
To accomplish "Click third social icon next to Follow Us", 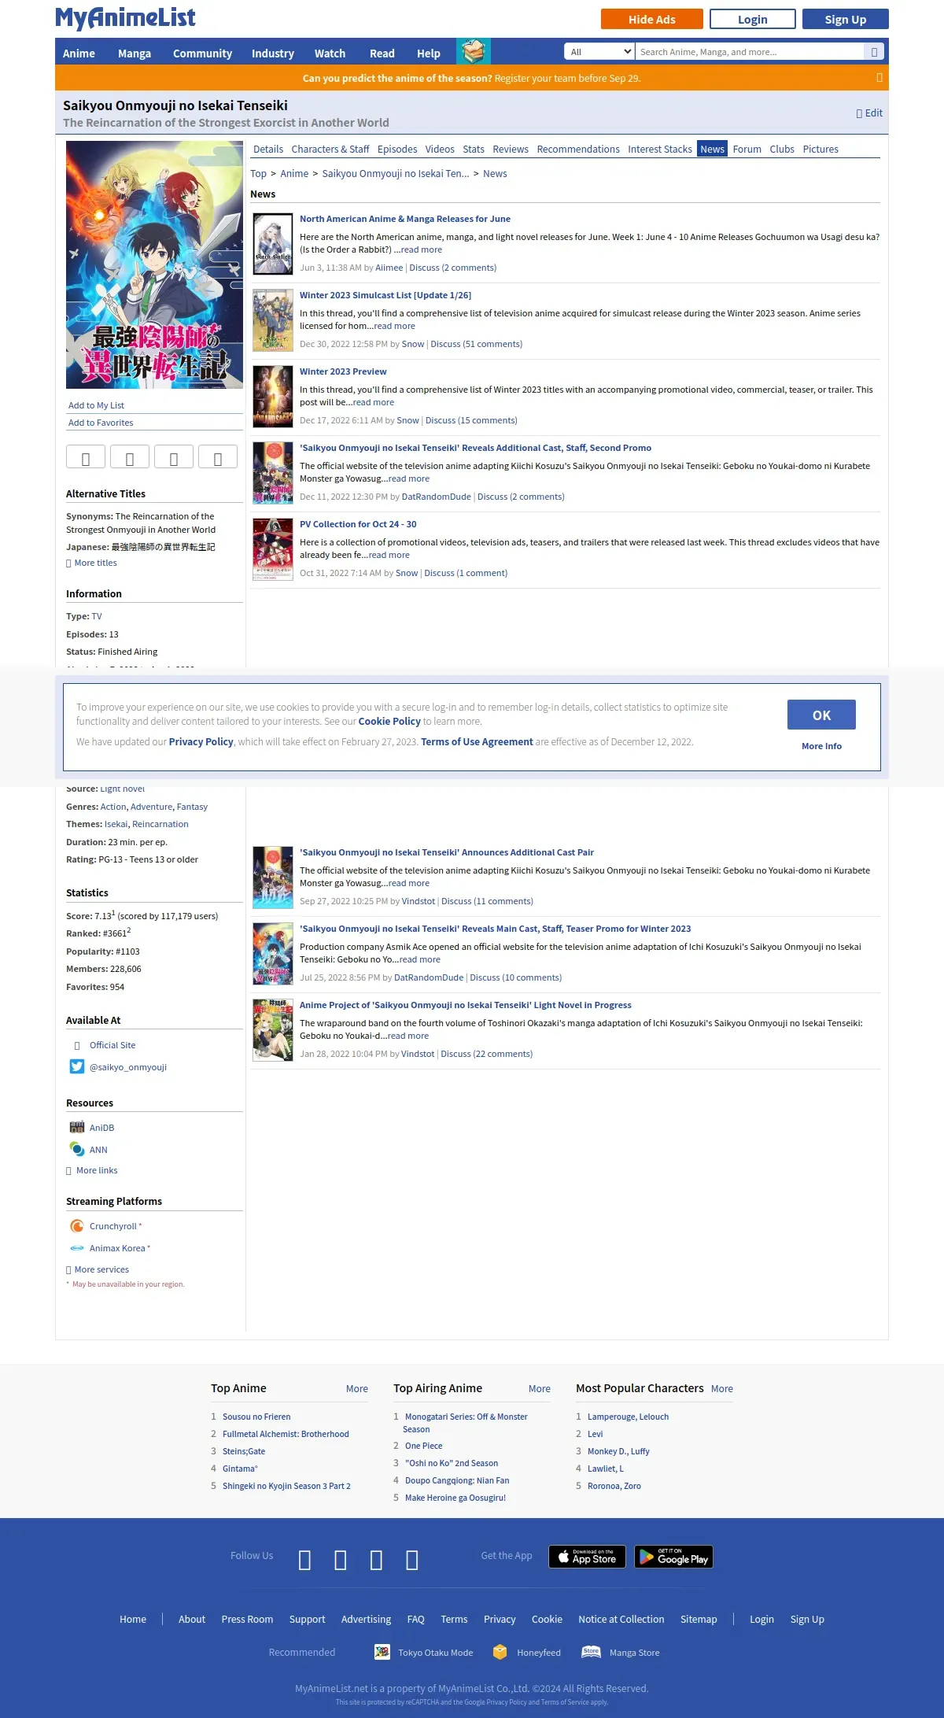I will pyautogui.click(x=376, y=1560).
